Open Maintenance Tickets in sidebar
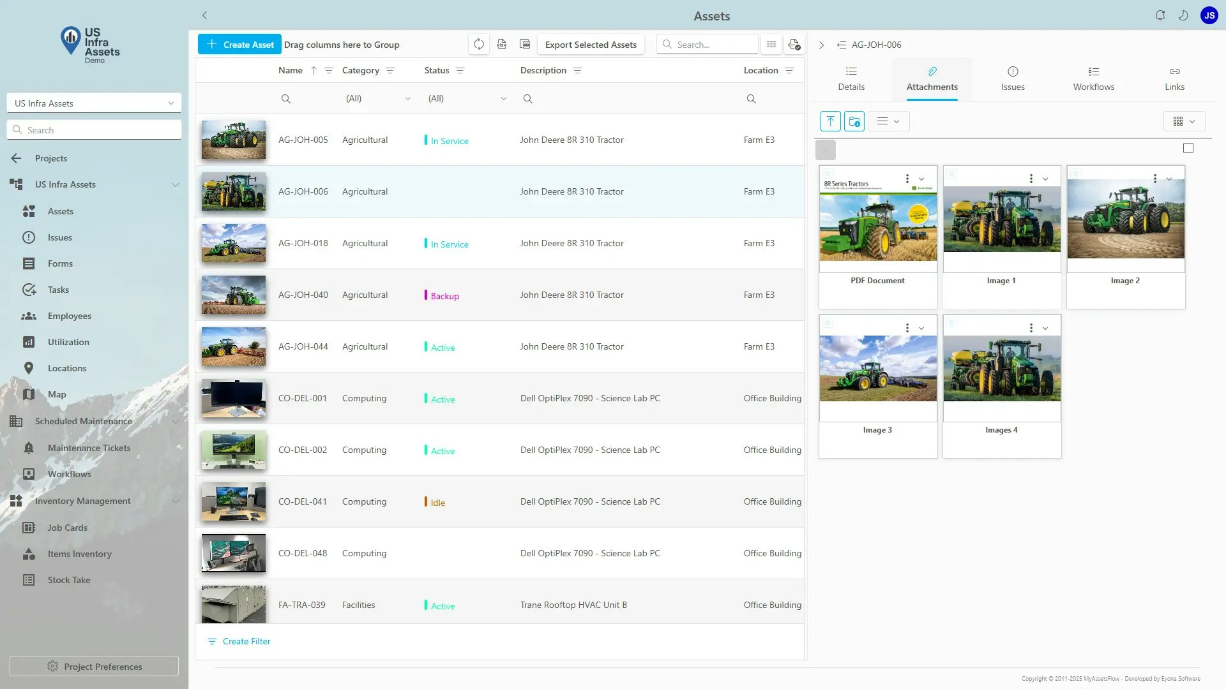 pyautogui.click(x=89, y=448)
